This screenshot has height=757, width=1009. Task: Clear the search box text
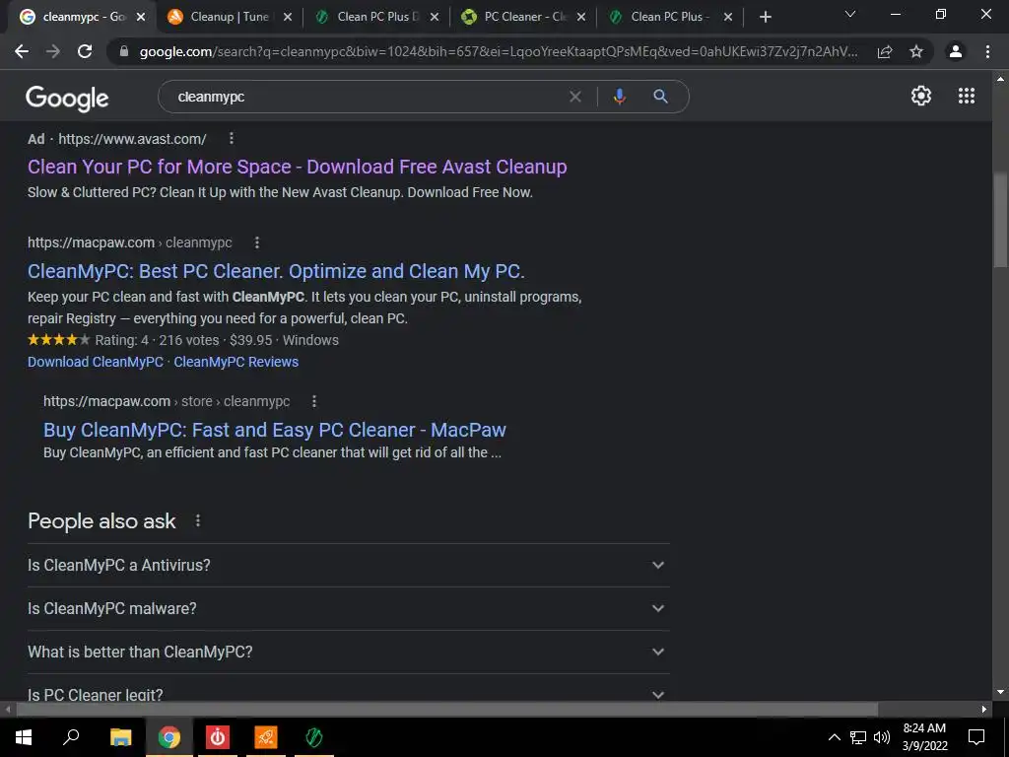(575, 97)
